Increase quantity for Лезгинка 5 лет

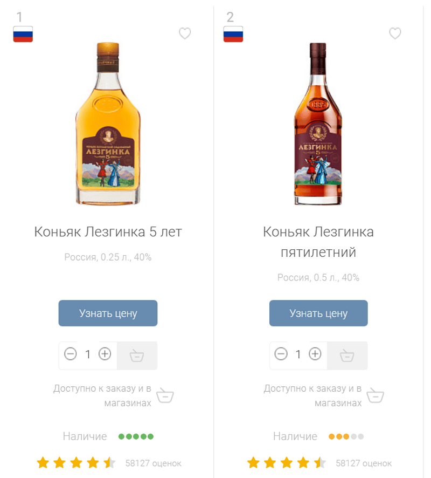(105, 354)
